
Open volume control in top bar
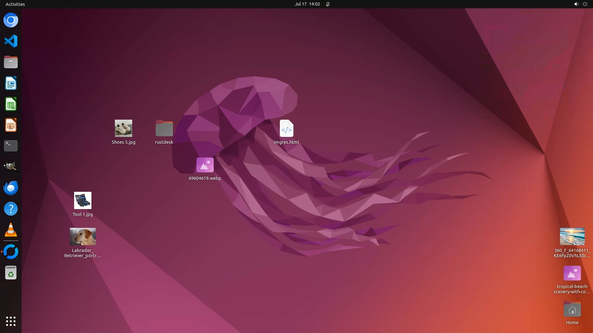(576, 4)
